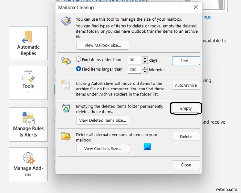Open the Tools dropdown button
Image resolution: width=241 pixels, height=193 pixels.
coord(28,83)
